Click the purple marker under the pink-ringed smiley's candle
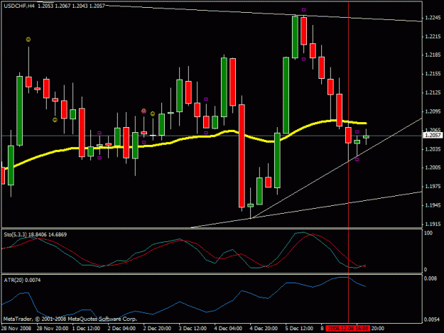444x333 pixels. [144, 142]
